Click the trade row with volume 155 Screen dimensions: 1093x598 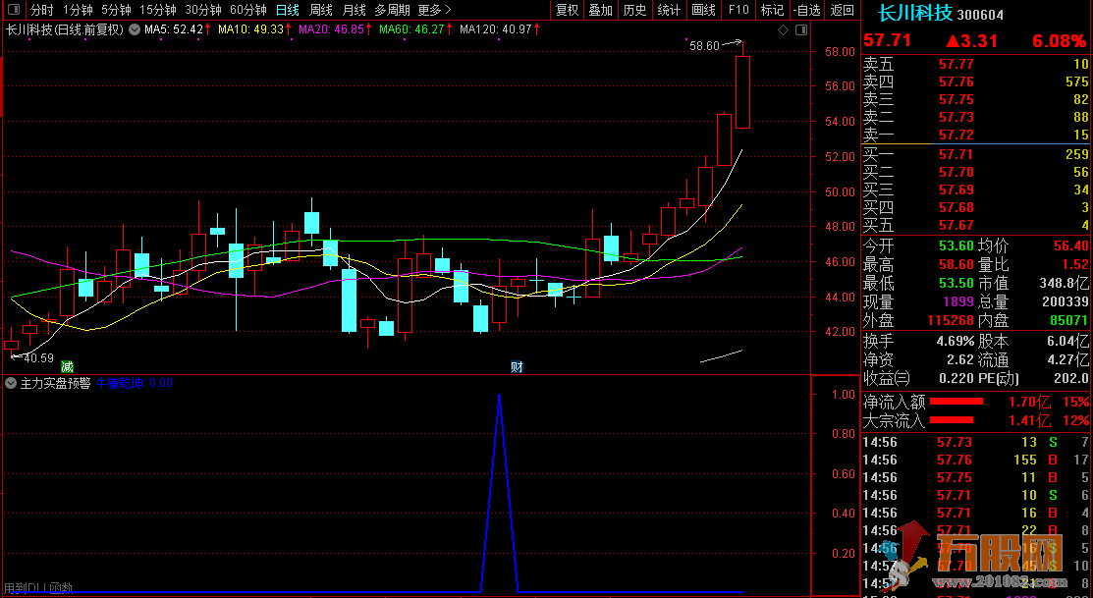pyautogui.click(x=976, y=460)
